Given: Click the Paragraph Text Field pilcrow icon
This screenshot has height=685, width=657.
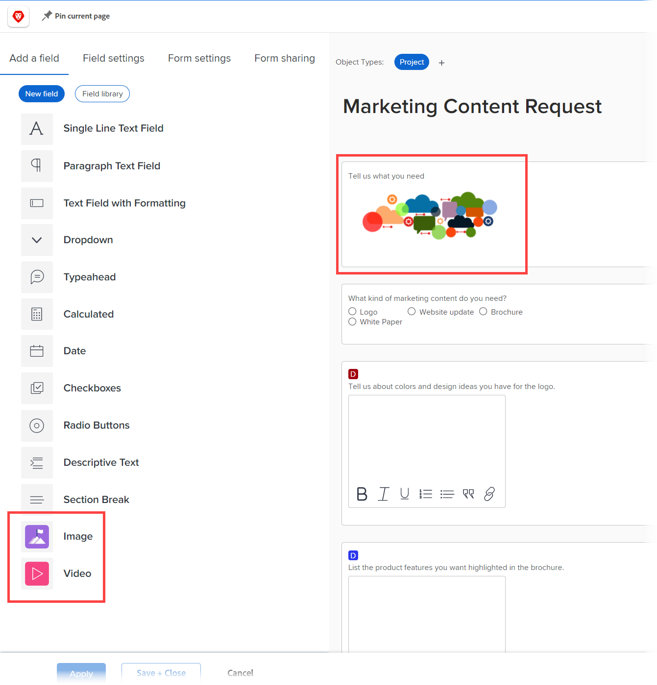Looking at the screenshot, I should (x=37, y=166).
